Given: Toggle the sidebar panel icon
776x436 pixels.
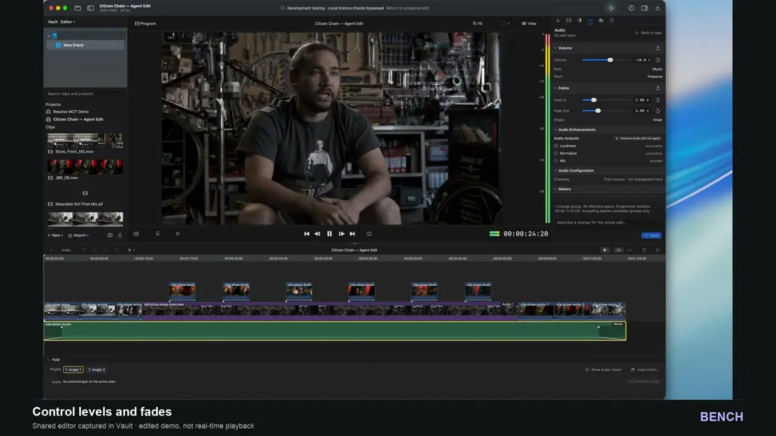Looking at the screenshot, I should pyautogui.click(x=90, y=8).
